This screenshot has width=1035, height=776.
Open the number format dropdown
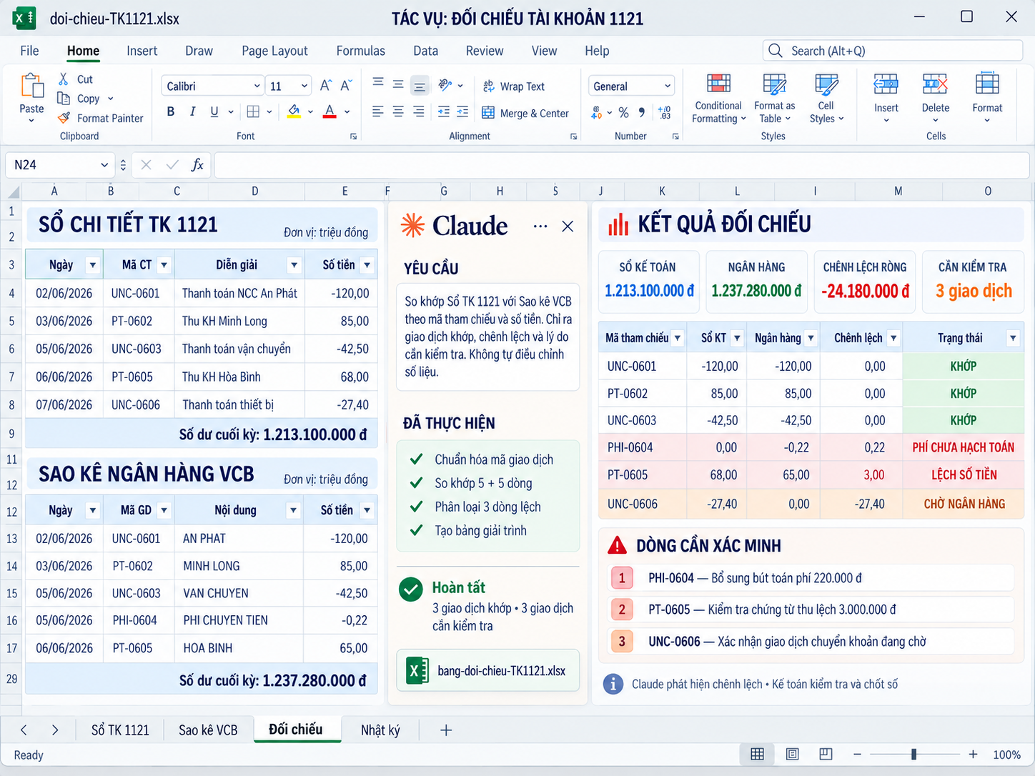pyautogui.click(x=668, y=86)
